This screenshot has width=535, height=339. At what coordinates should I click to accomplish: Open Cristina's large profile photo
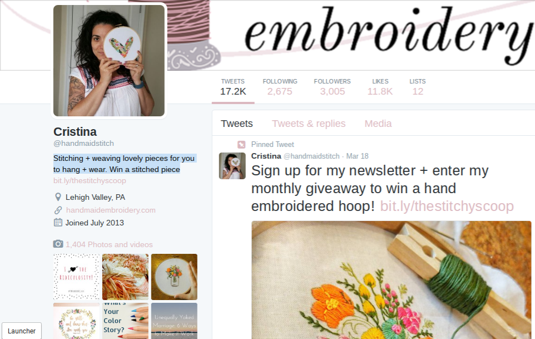pos(109,61)
